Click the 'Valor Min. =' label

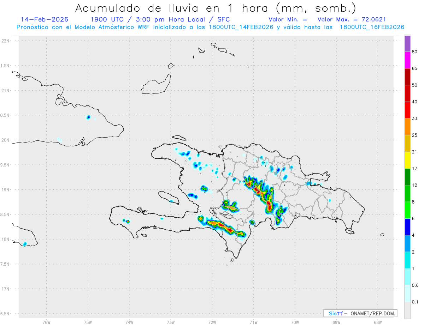(x=288, y=19)
